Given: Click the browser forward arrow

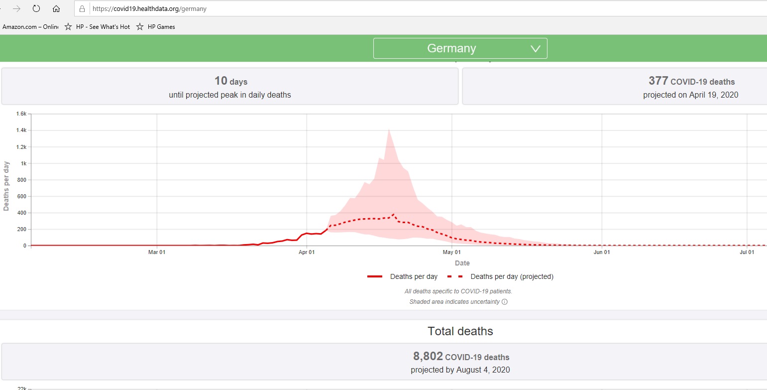Looking at the screenshot, I should pos(16,8).
